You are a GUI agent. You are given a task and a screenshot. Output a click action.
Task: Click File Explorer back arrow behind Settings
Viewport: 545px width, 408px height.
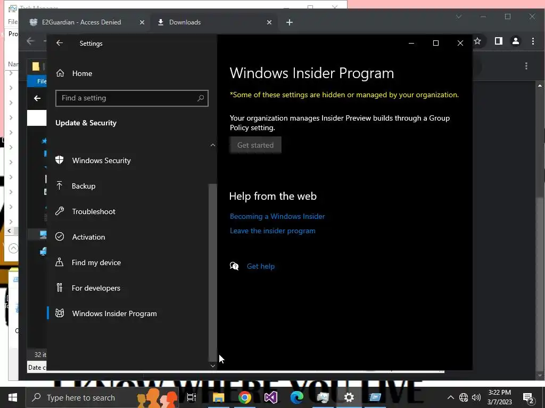coord(37,98)
